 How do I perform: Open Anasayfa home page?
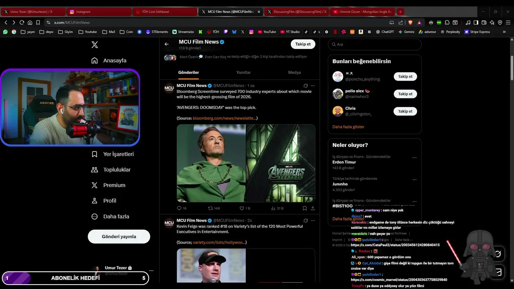pos(109,60)
